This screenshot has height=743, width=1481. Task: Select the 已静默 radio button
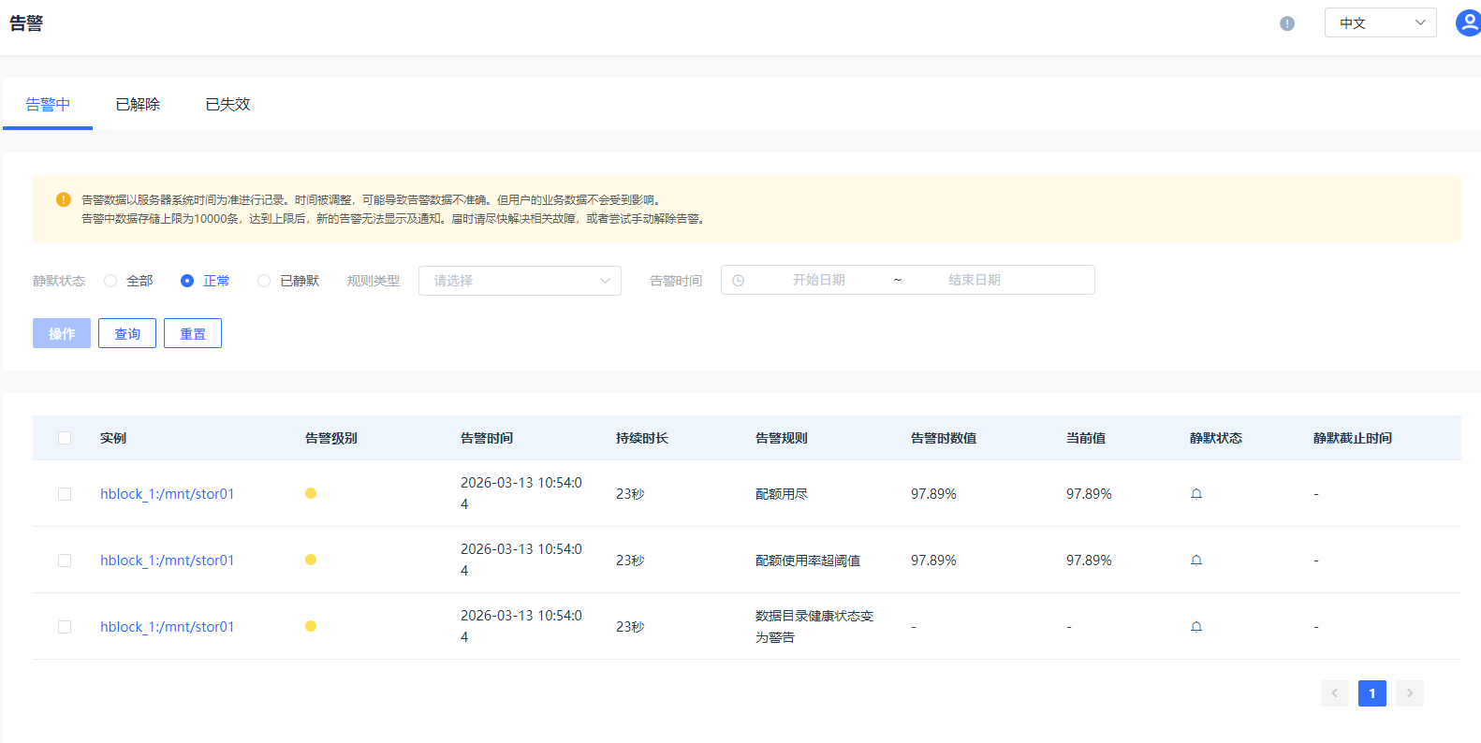(264, 281)
